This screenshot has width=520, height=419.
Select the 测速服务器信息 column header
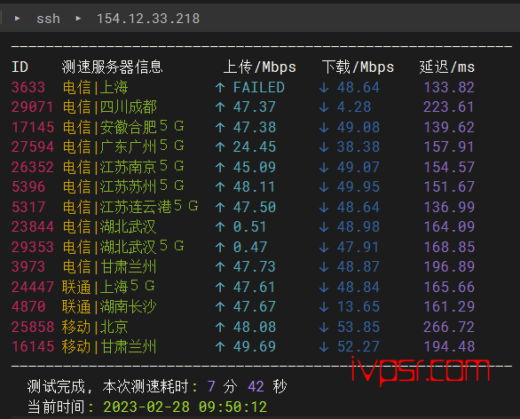[112, 67]
